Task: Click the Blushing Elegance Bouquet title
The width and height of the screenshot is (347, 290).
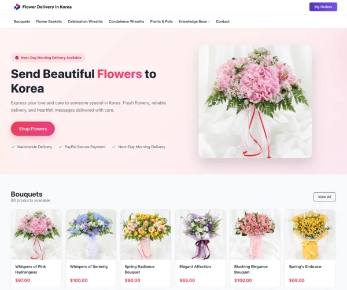Action: pyautogui.click(x=251, y=269)
